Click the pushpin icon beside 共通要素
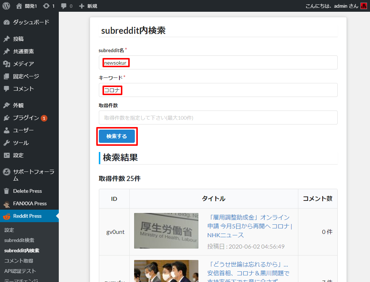The width and height of the screenshot is (370, 282). pyautogui.click(x=7, y=51)
